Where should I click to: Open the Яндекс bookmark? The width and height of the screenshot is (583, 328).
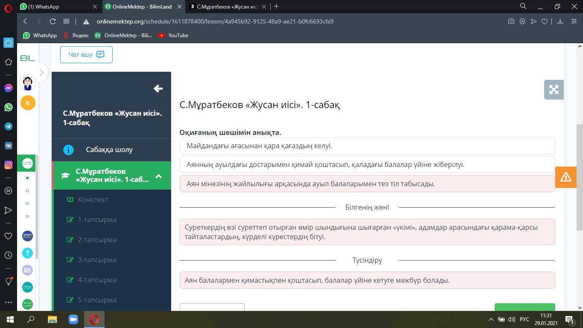(x=76, y=35)
